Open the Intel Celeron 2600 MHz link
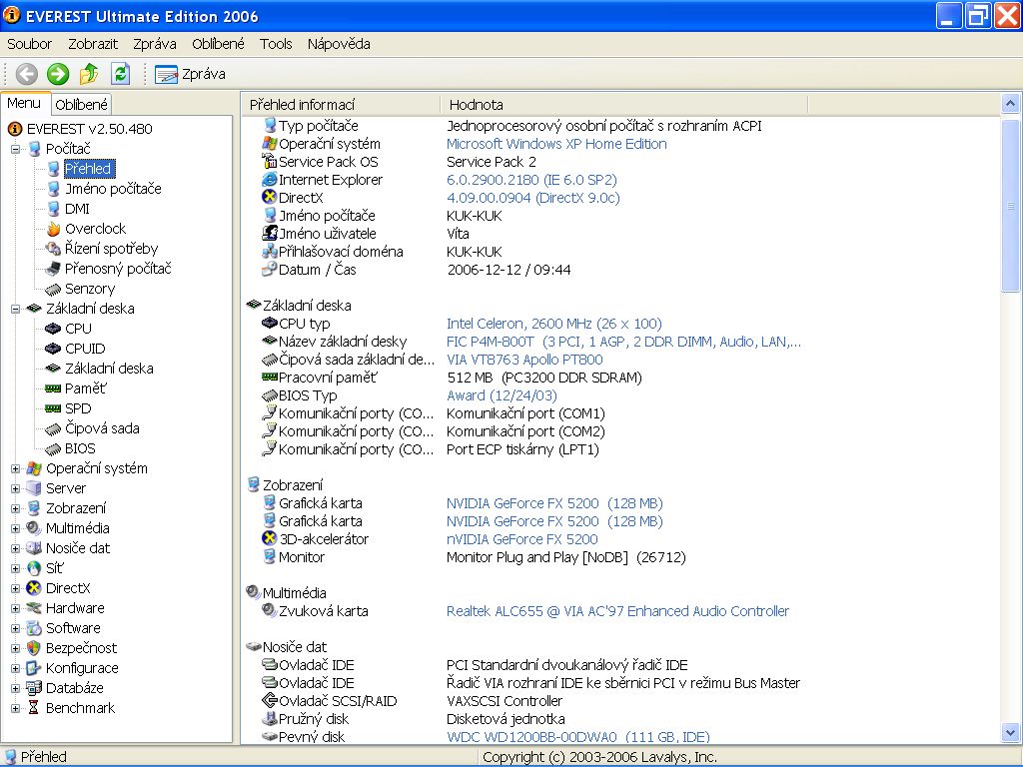The width and height of the screenshot is (1023, 767). tap(553, 324)
